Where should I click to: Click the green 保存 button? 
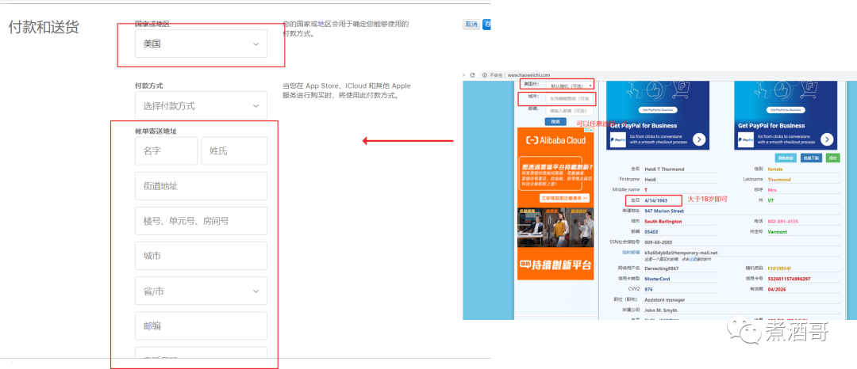coord(832,158)
